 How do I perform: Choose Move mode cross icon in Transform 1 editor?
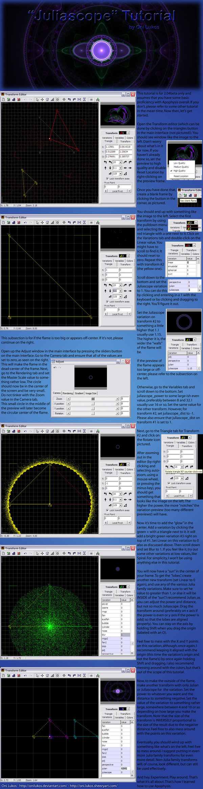coord(42,99)
